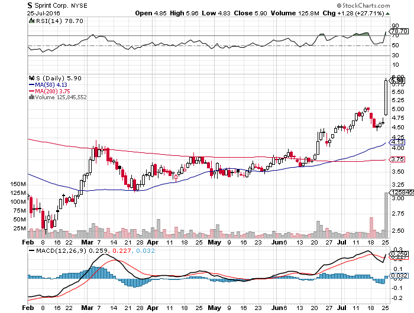The width and height of the screenshot is (414, 313).
Task: Click 'Apr' on the price panel date axis
Action: 153,242
